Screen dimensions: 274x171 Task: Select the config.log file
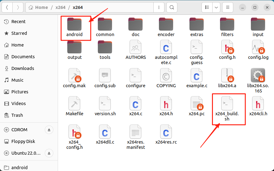(x=258, y=50)
